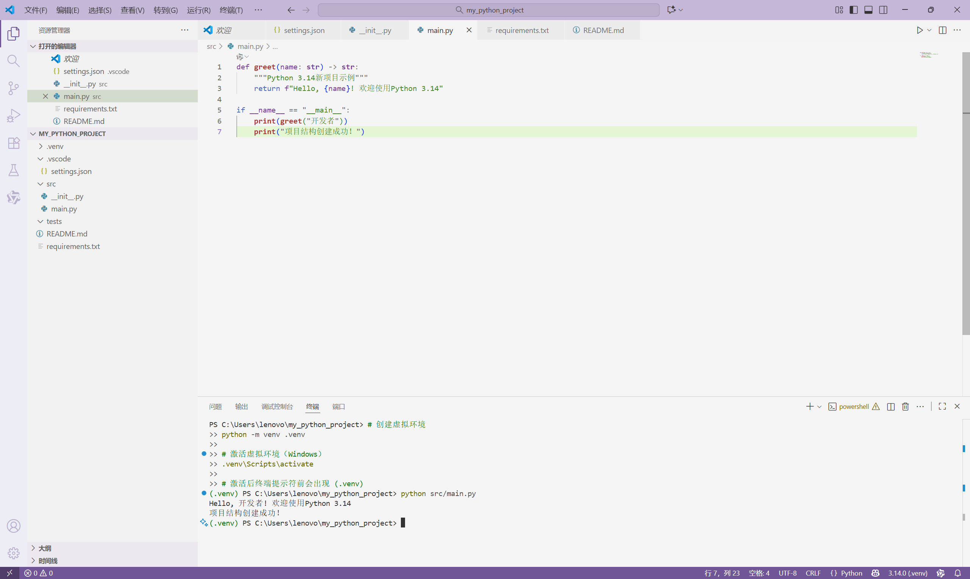Image resolution: width=970 pixels, height=579 pixels.
Task: Expand the 大纲 outline section
Action: pos(34,548)
